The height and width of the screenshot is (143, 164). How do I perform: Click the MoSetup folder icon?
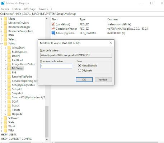click(x=9, y=68)
